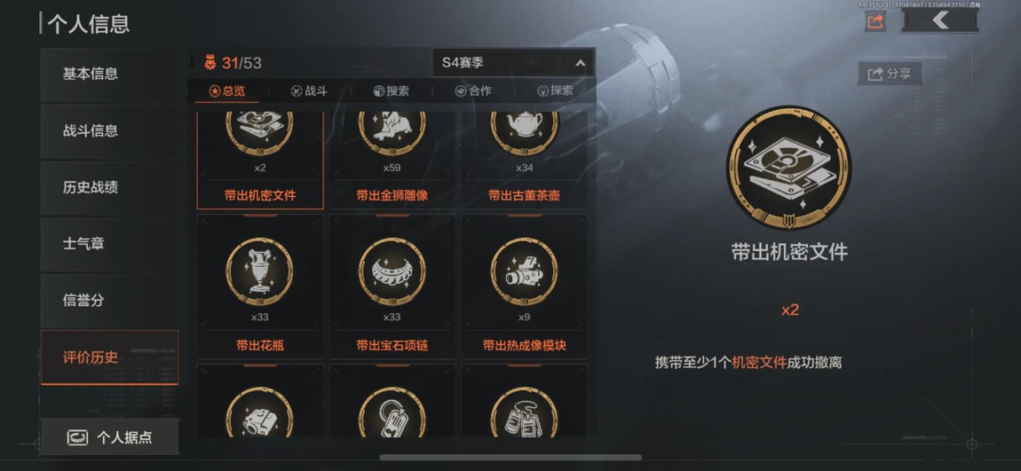Click the orange share icon at top right
The image size is (1021, 471).
(875, 20)
